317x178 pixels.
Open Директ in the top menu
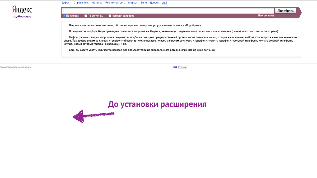point(66,3)
